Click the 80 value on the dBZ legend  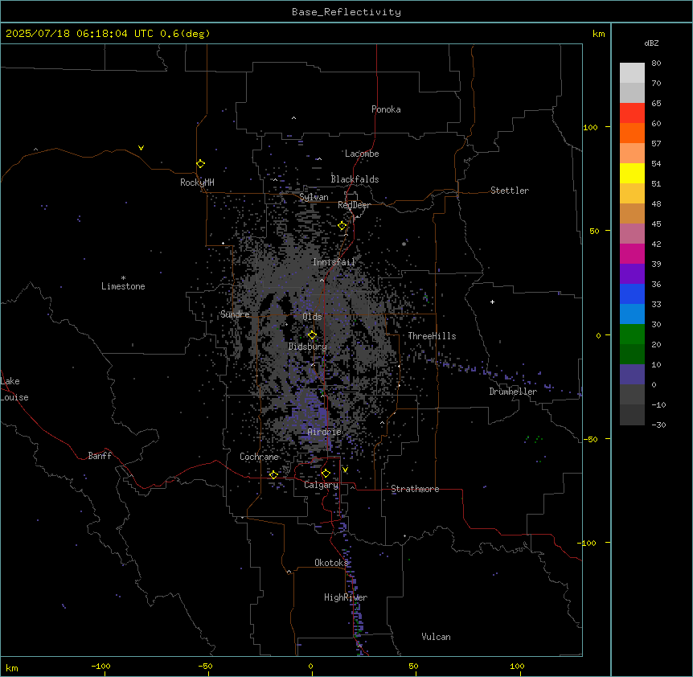click(x=656, y=64)
